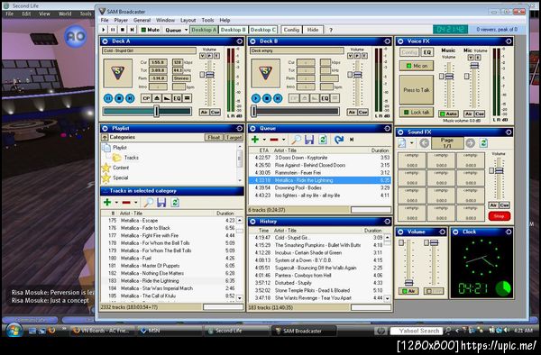Click the Press to Talk button
This screenshot has width=541, height=355.
[417, 90]
